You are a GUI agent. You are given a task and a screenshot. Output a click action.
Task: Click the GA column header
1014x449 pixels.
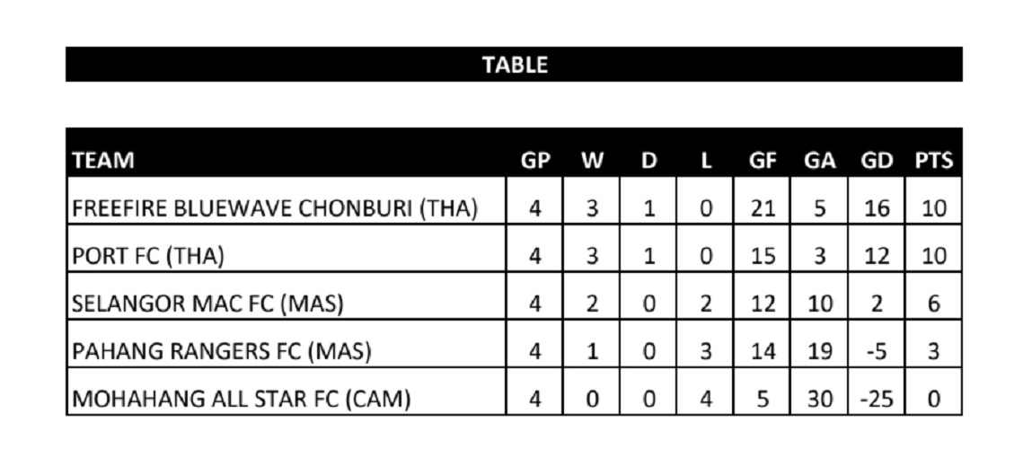click(819, 162)
